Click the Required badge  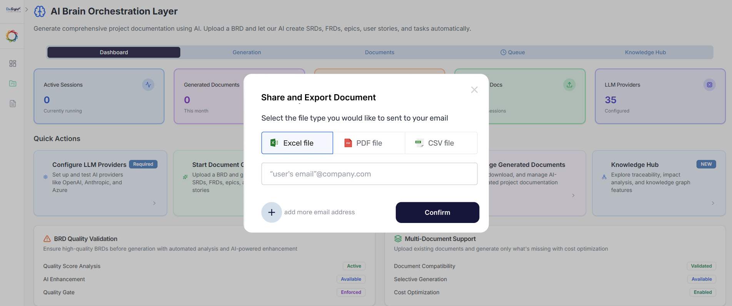pos(143,164)
